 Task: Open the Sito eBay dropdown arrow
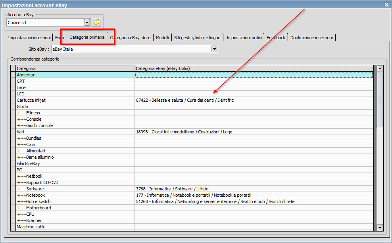215,49
